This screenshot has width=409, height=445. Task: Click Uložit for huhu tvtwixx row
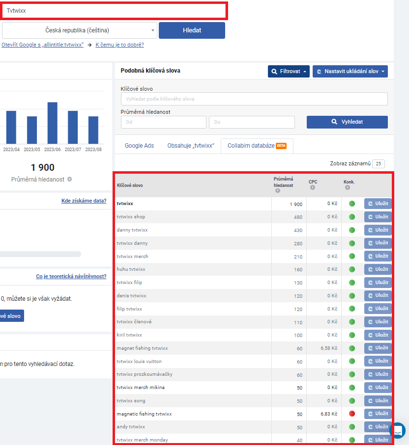coord(378,269)
